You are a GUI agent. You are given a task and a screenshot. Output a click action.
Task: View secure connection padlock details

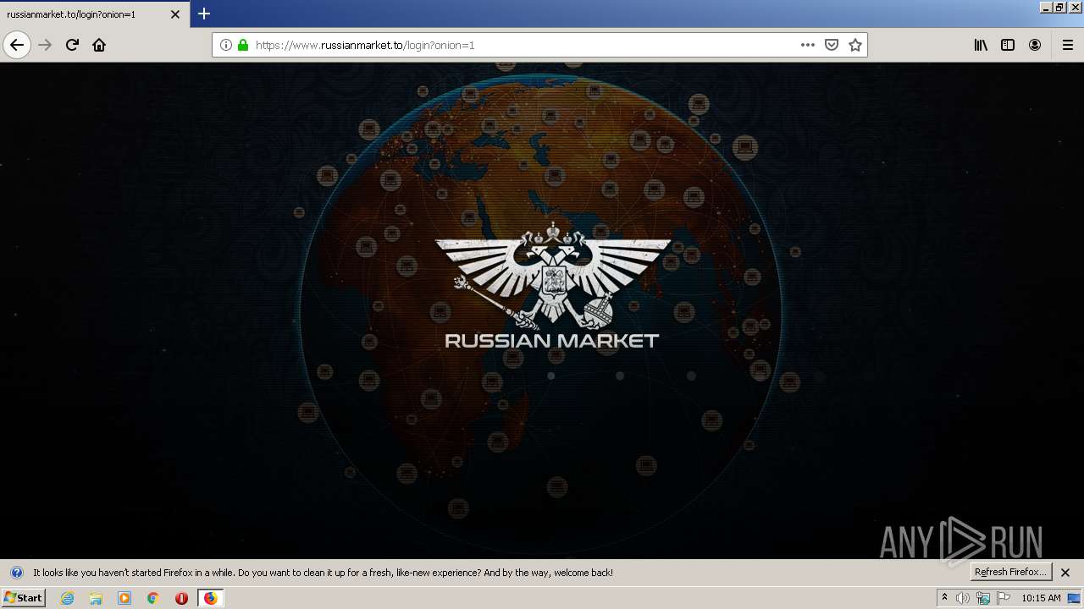(x=243, y=45)
